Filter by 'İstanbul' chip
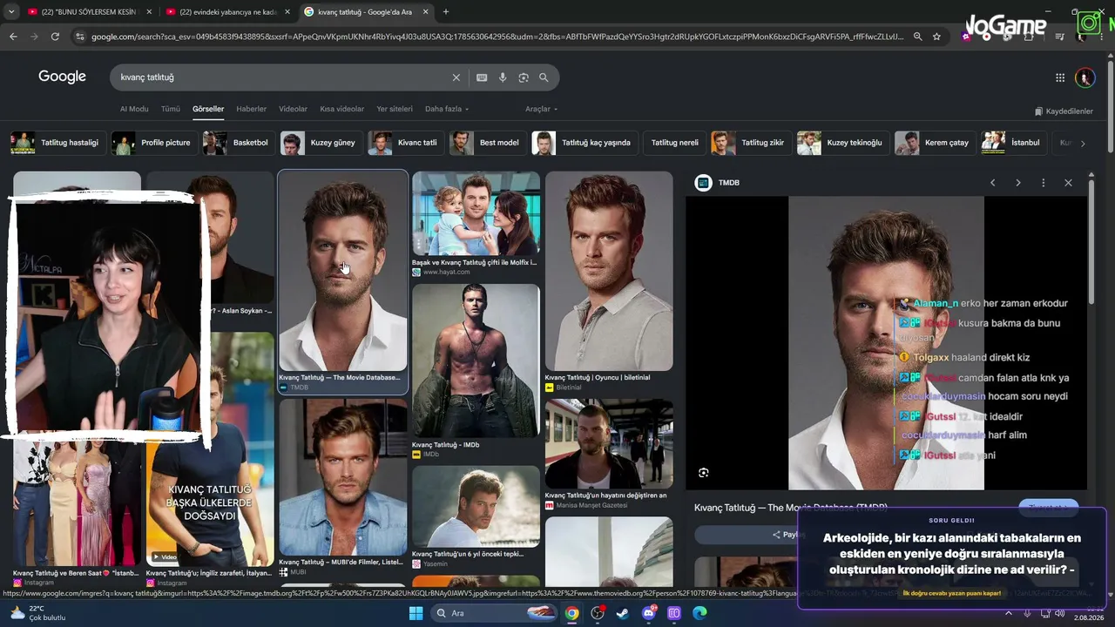Viewport: 1115px width, 627px height. (1014, 143)
